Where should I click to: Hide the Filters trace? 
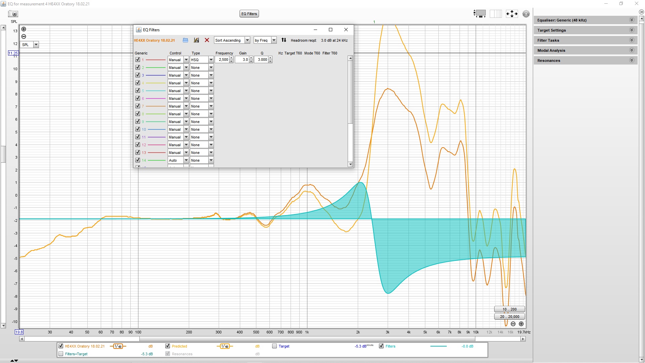[x=381, y=346]
